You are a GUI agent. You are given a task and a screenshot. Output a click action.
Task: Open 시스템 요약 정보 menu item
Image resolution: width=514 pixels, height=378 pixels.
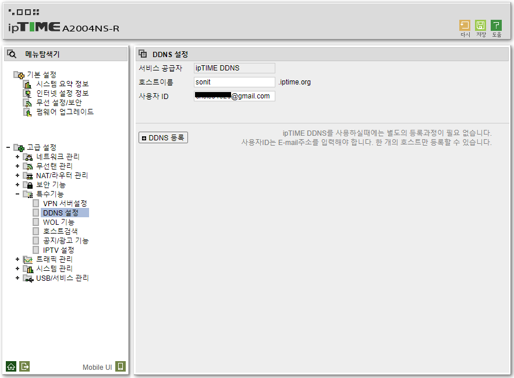(x=62, y=84)
